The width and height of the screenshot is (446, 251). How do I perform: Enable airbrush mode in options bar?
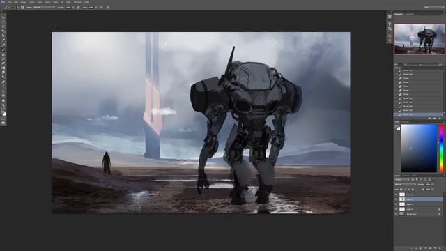pos(101,8)
